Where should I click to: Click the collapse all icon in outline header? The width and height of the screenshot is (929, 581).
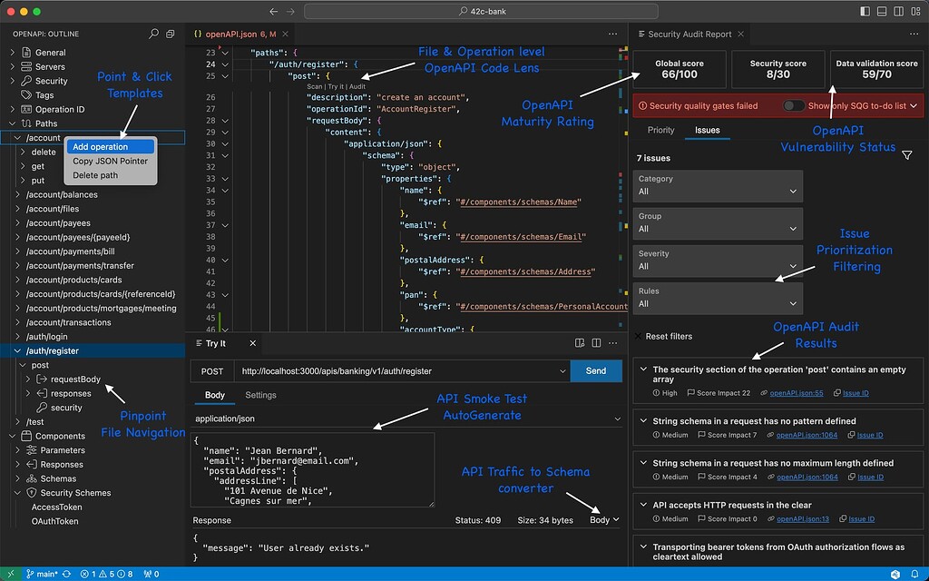click(x=170, y=34)
